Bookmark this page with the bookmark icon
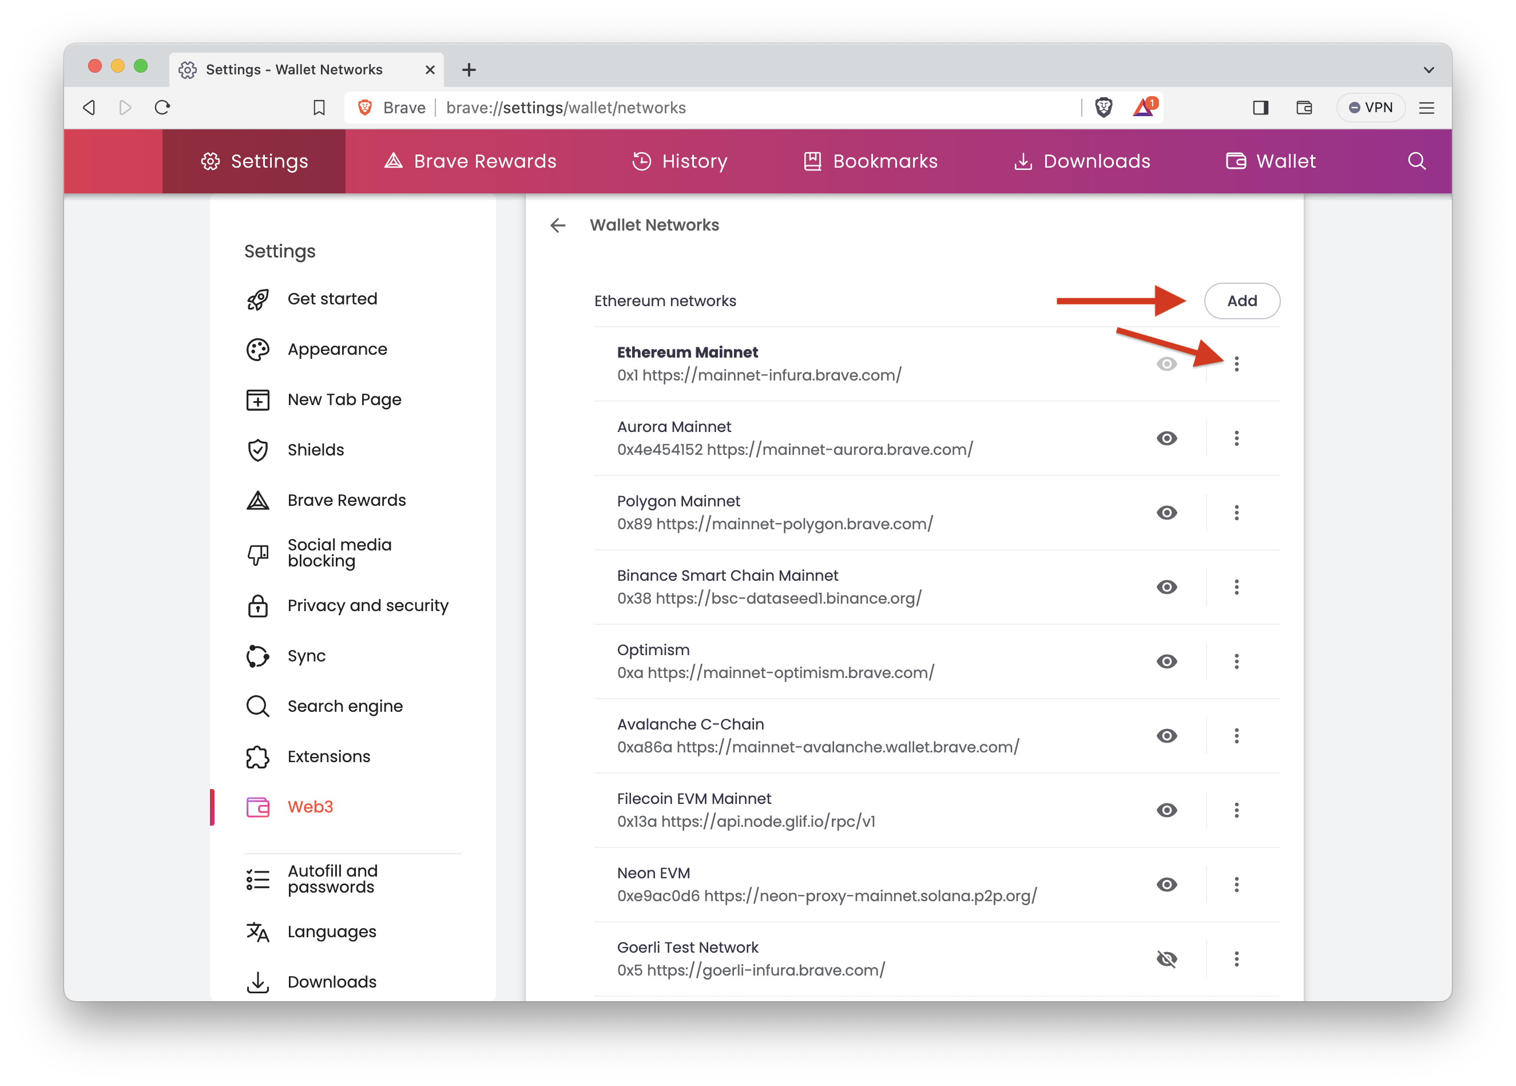The height and width of the screenshot is (1086, 1516). [x=319, y=108]
